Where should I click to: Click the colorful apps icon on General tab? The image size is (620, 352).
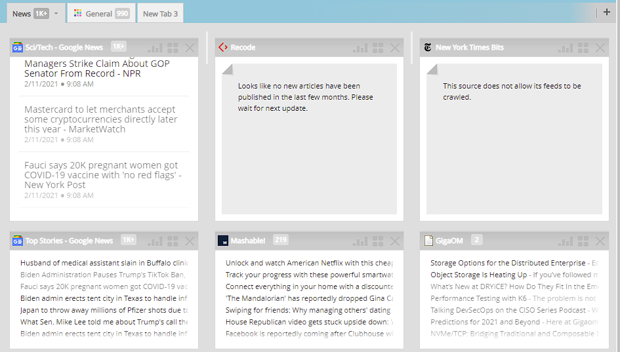(78, 13)
